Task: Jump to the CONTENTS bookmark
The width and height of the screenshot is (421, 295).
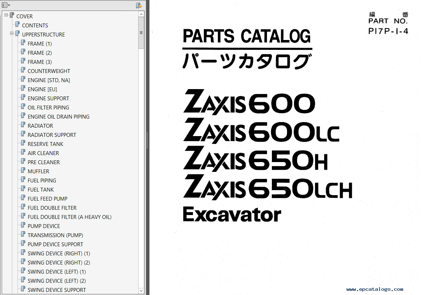Action: tap(35, 26)
